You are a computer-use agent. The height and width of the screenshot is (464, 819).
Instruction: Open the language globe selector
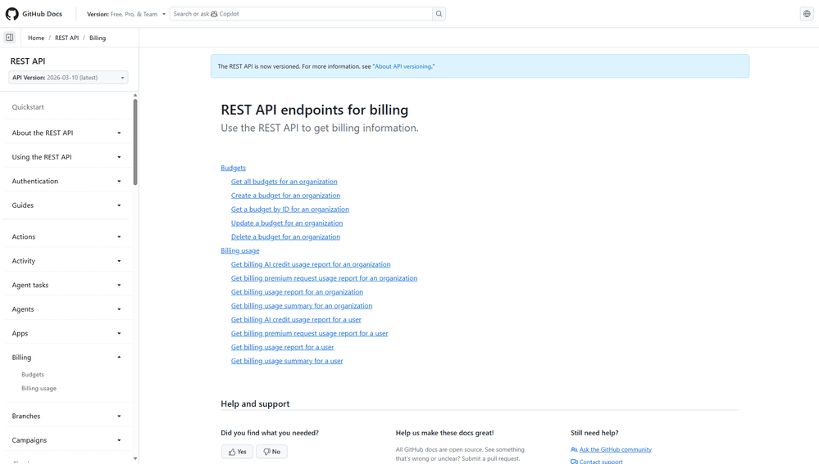[x=807, y=14]
